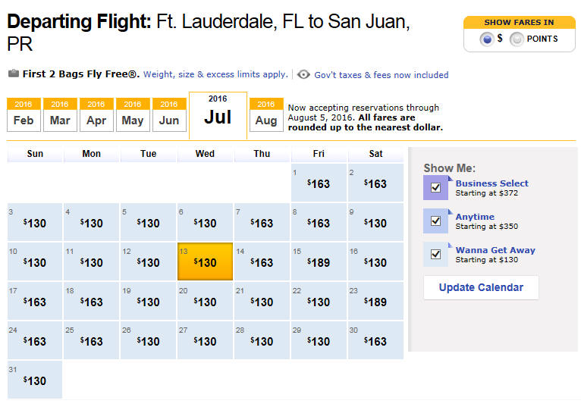
Task: Click the Update Calendar button
Action: pos(481,287)
